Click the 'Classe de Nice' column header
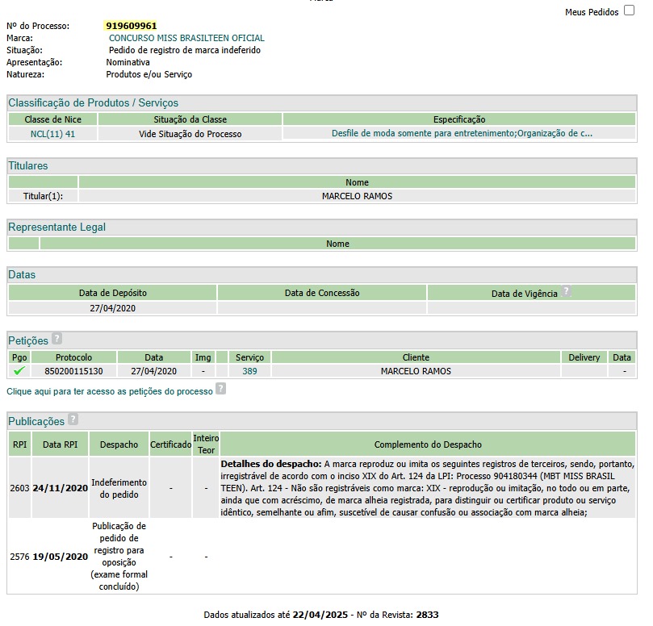 point(53,119)
